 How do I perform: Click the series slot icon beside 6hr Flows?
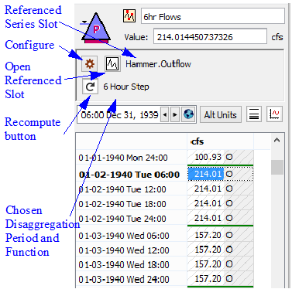[x=129, y=16]
